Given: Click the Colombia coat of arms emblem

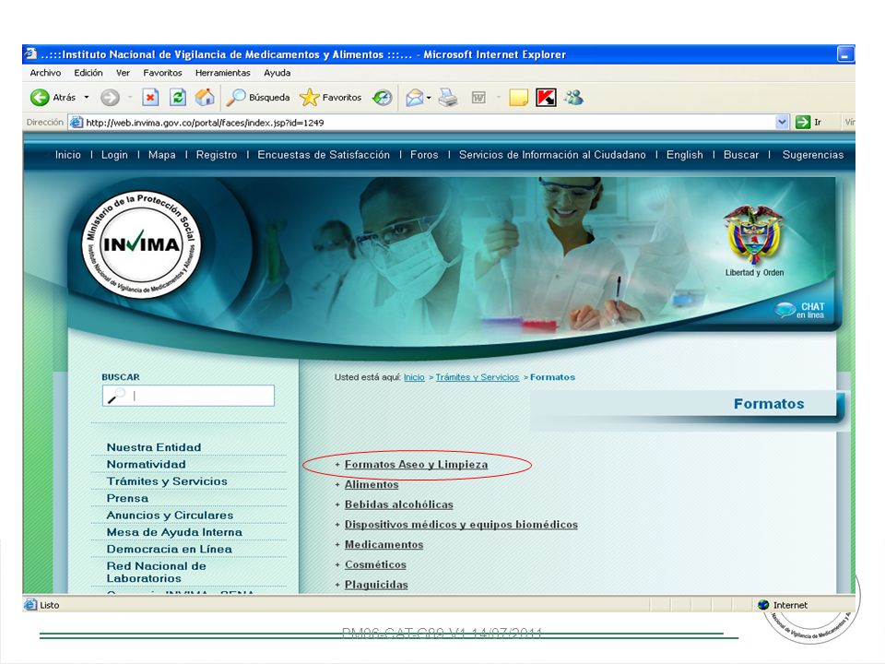Looking at the screenshot, I should 754,235.
